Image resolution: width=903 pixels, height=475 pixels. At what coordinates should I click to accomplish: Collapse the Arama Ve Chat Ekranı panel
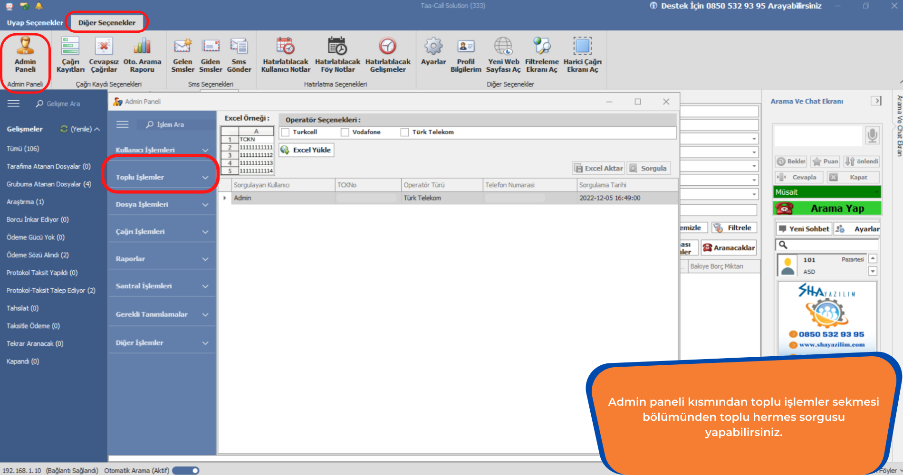pyautogui.click(x=876, y=101)
